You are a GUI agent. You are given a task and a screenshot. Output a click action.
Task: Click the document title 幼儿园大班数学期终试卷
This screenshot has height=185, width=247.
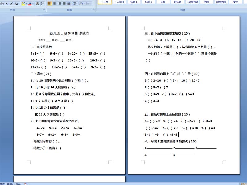pyautogui.click(x=69, y=33)
